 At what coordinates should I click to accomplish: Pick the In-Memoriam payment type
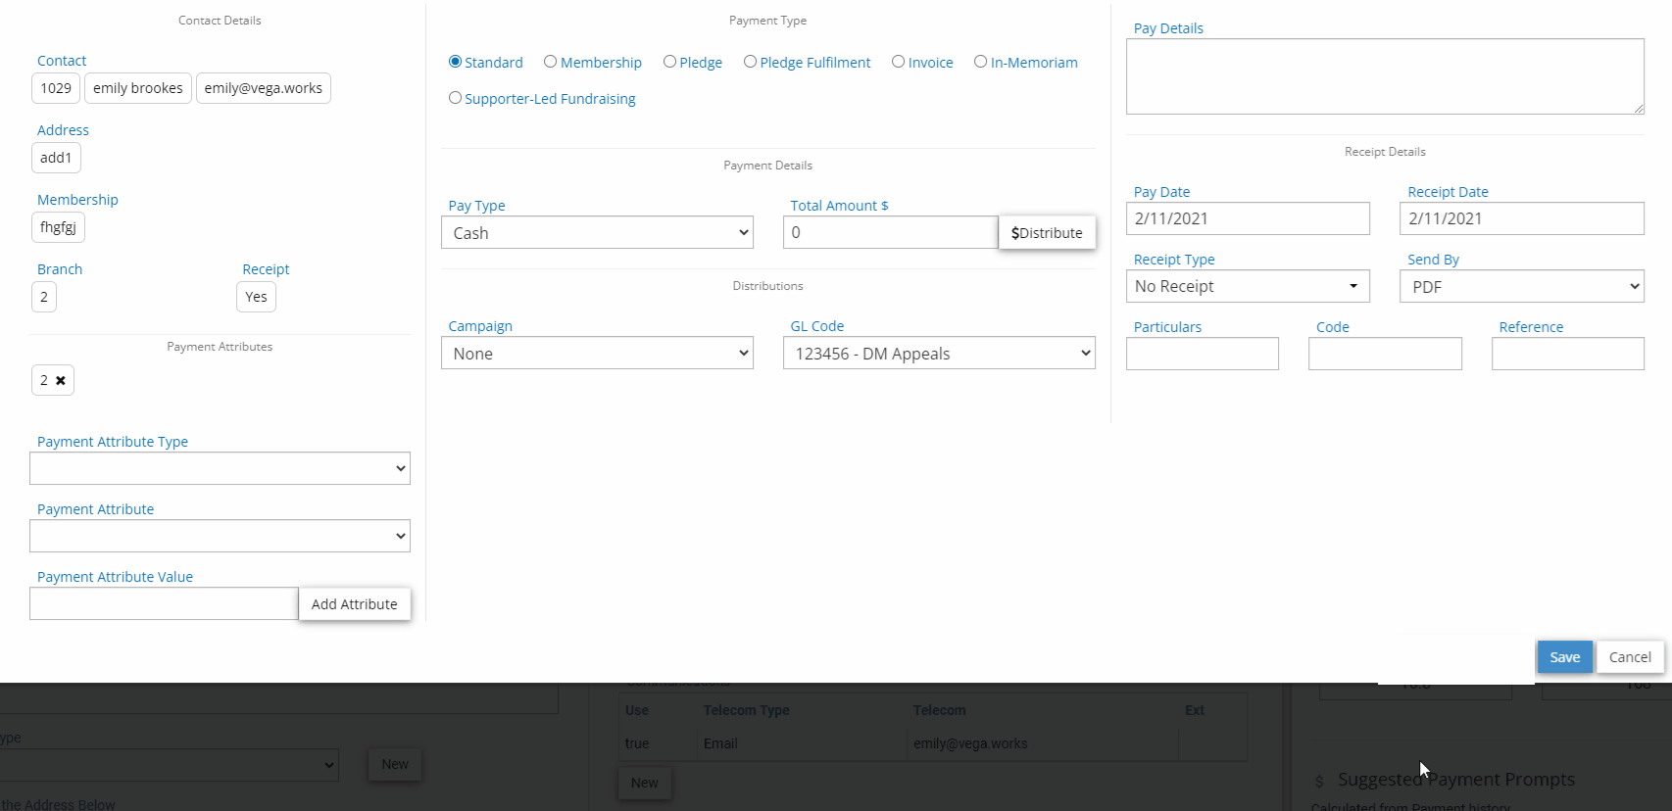click(980, 62)
